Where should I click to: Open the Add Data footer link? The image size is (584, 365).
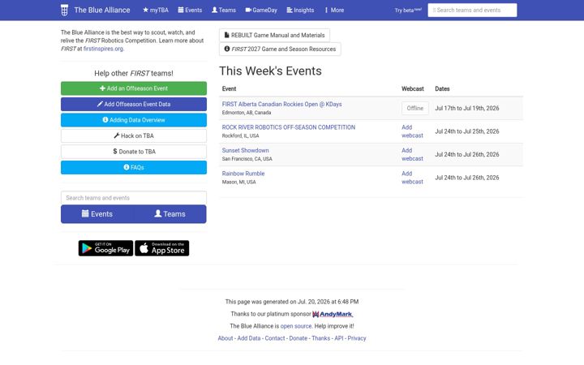click(249, 338)
